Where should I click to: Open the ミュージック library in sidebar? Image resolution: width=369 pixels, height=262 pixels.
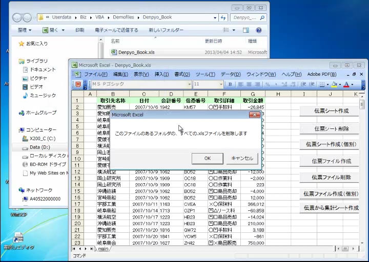[43, 95]
